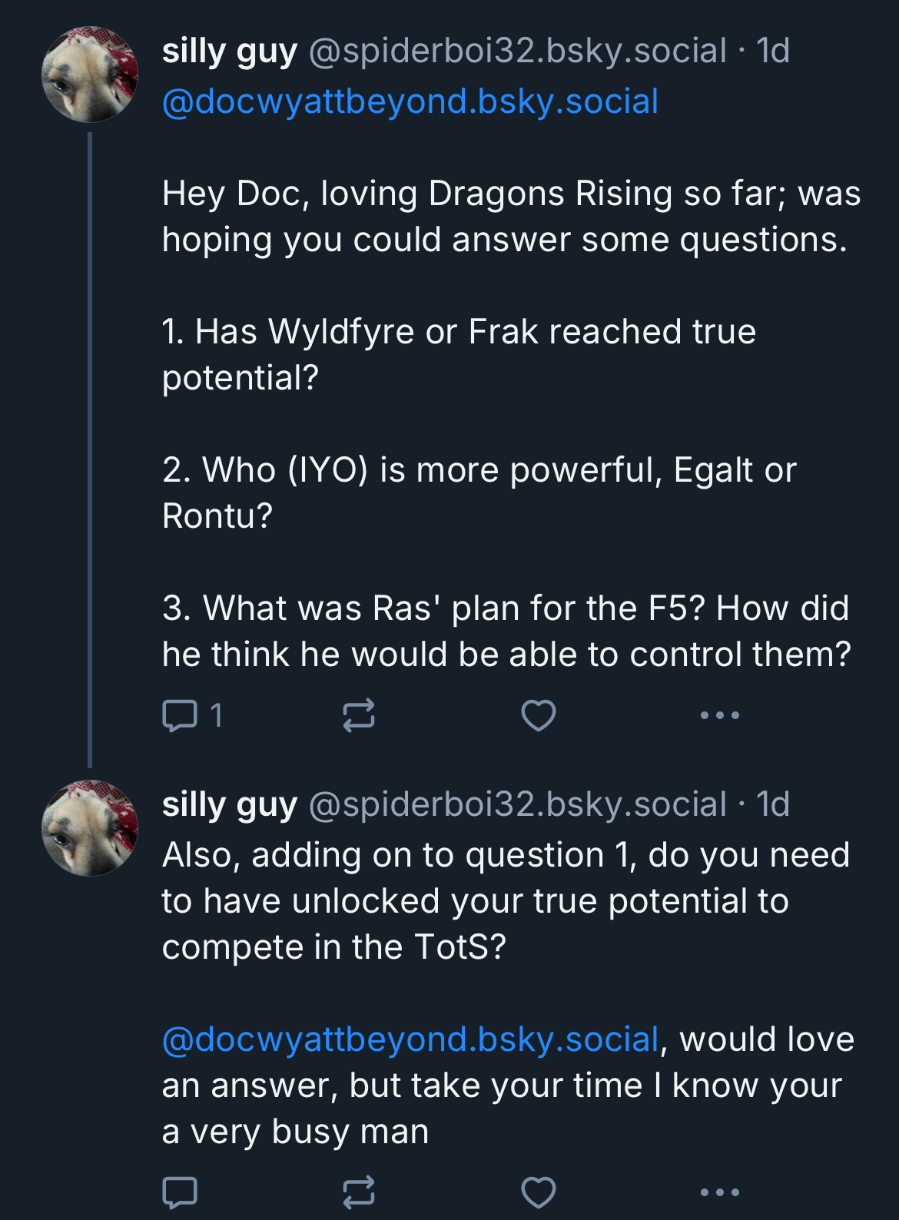Open the first post's 1d timestamp

click(x=772, y=51)
